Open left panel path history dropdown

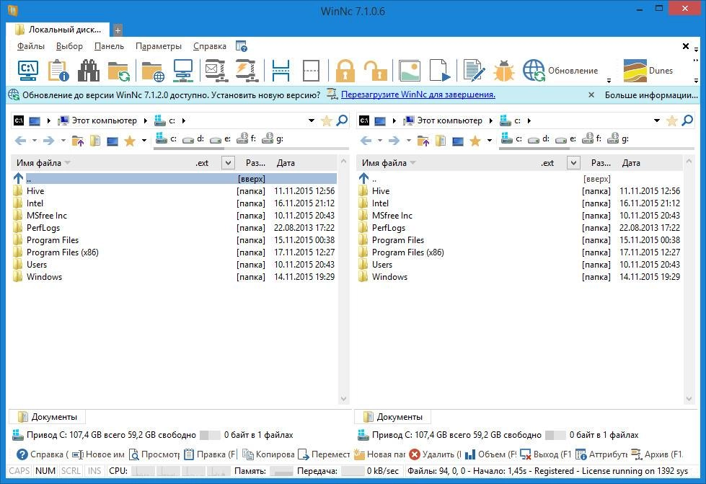point(311,120)
